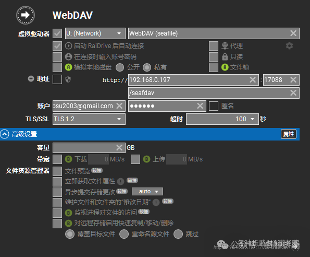Collapse the 高级设置 advanced settings section
310x257 pixels.
point(5,134)
